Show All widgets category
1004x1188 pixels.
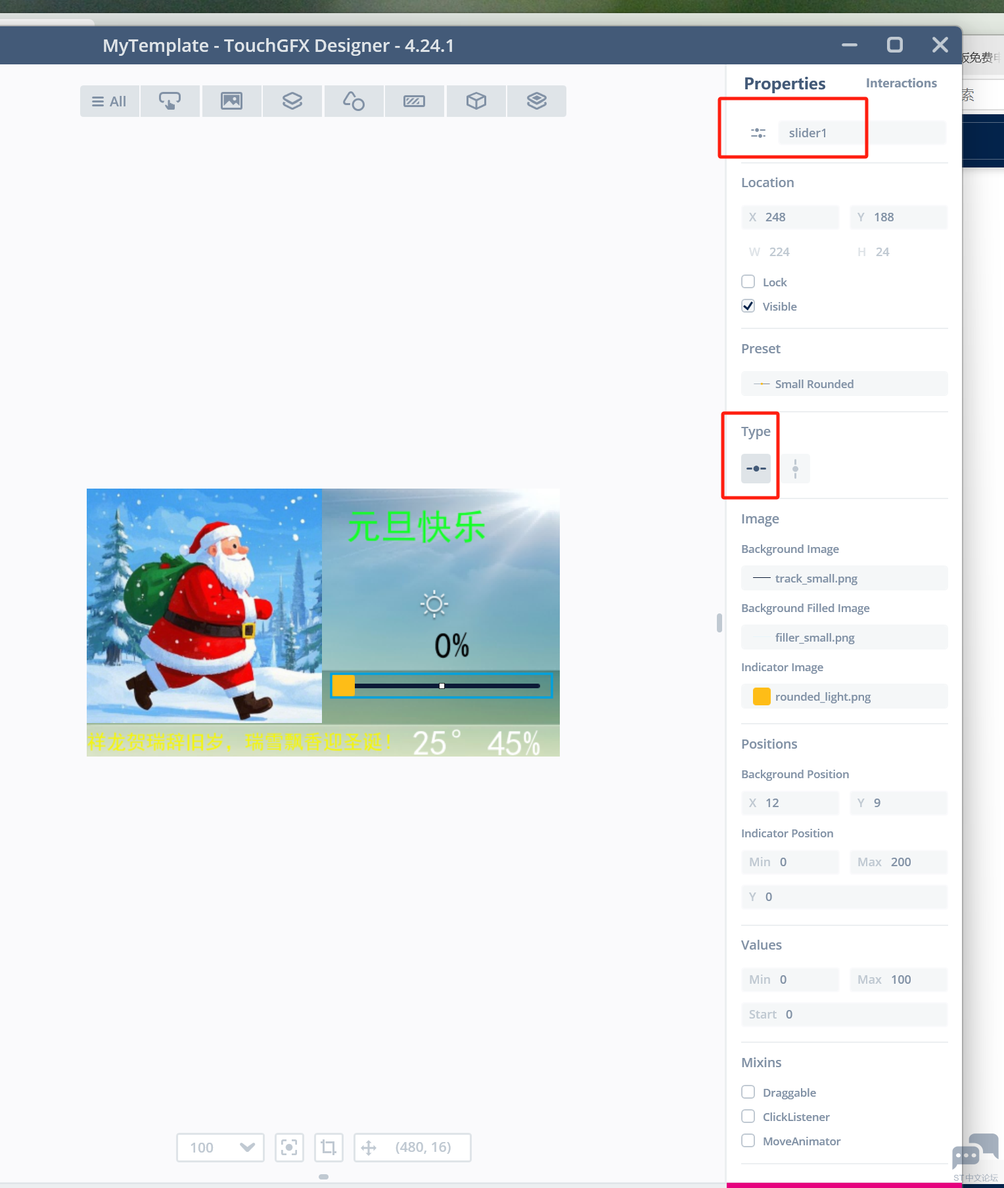[x=110, y=101]
